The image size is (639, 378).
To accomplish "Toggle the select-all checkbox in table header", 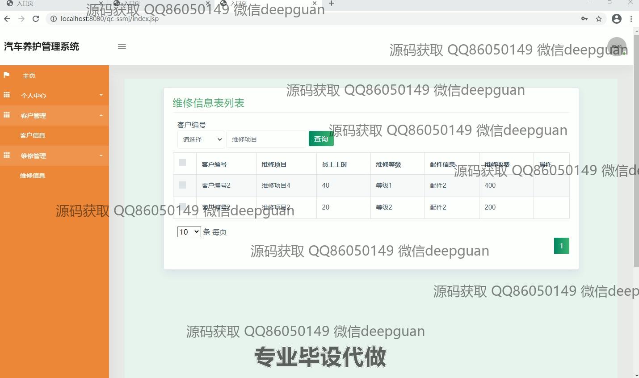I will click(x=182, y=163).
